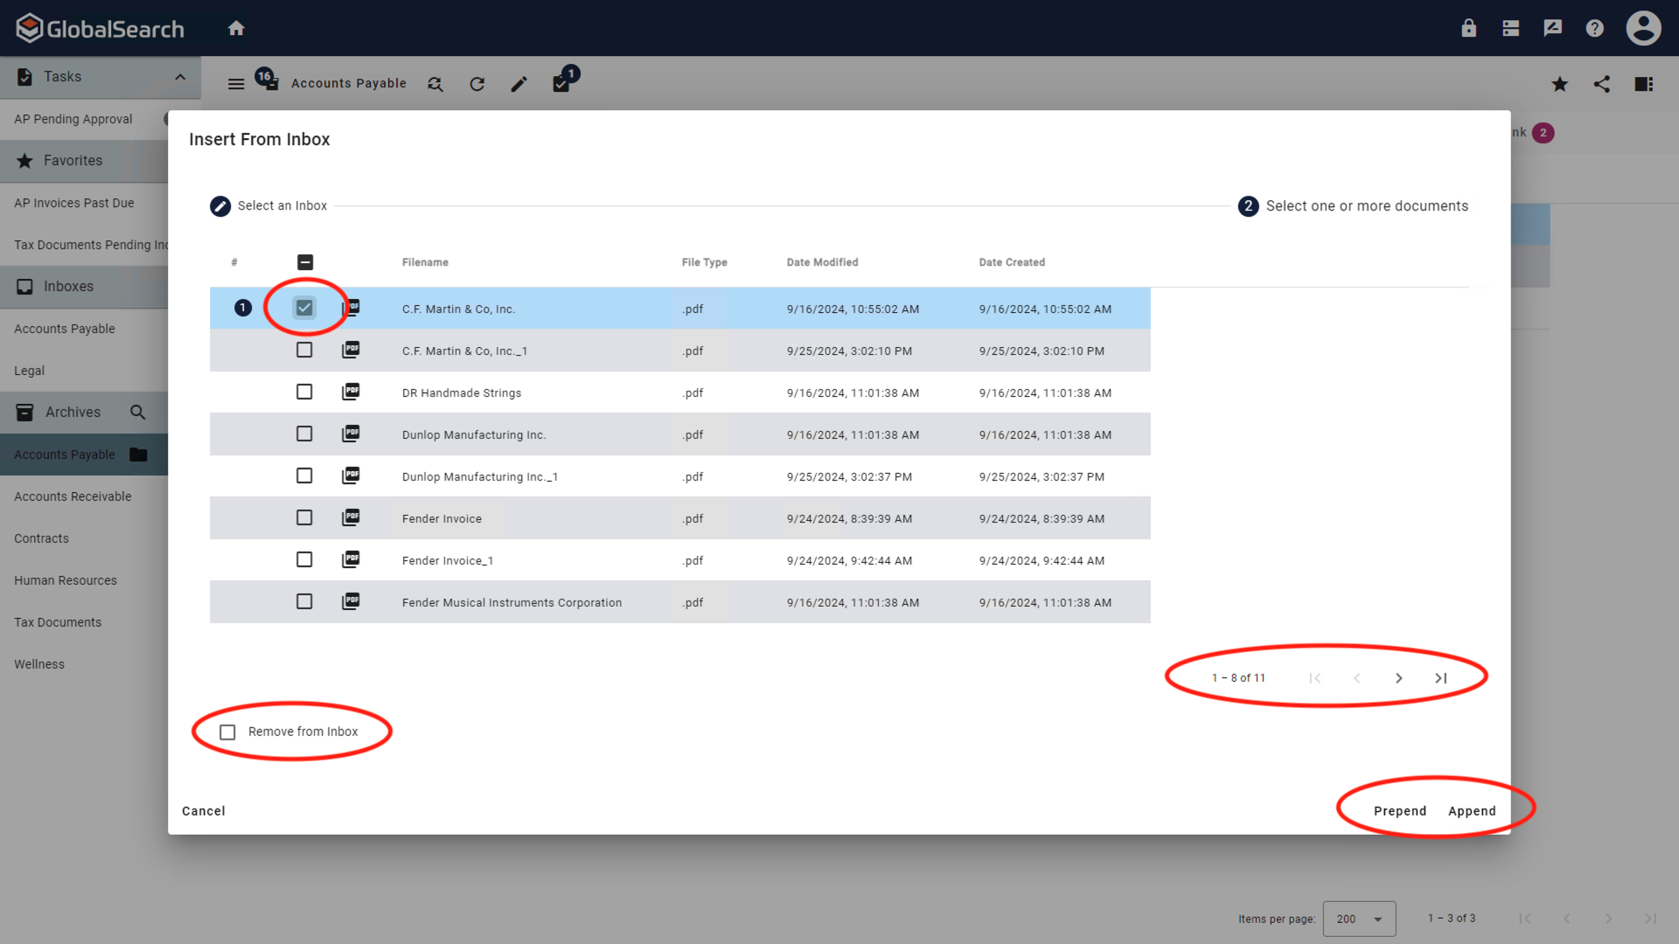The image size is (1679, 944).
Task: Open the Contracts archive
Action: 41,538
